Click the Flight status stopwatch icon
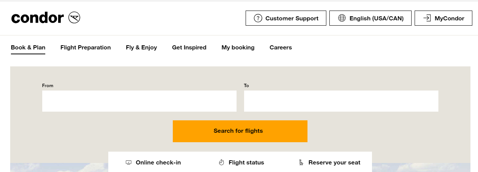 tap(221, 163)
